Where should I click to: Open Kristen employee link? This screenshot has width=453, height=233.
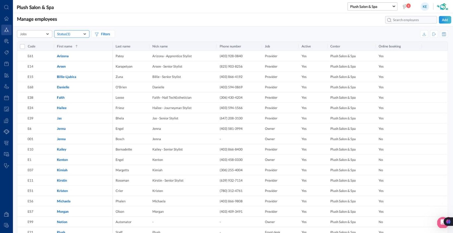[x=62, y=191]
